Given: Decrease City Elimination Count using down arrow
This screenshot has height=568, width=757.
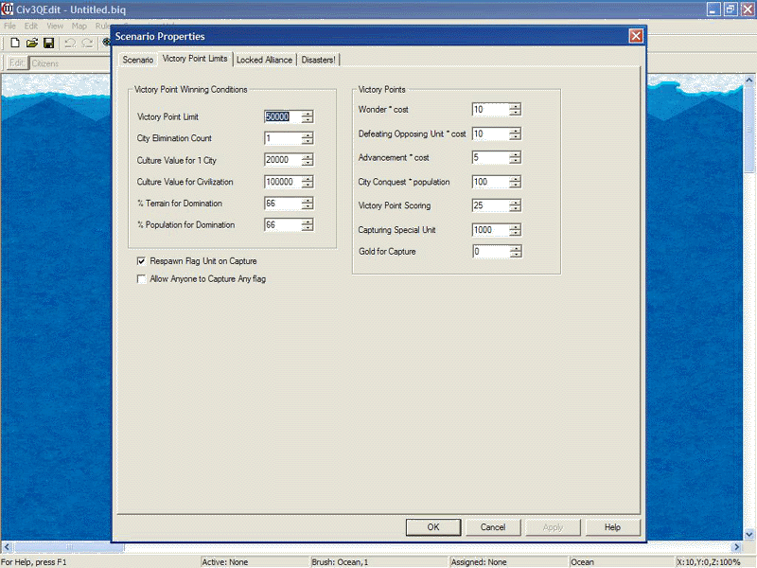Looking at the screenshot, I should [308, 142].
